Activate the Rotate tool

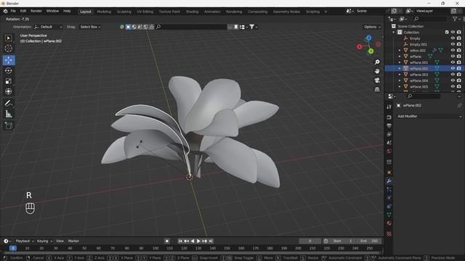click(8, 70)
